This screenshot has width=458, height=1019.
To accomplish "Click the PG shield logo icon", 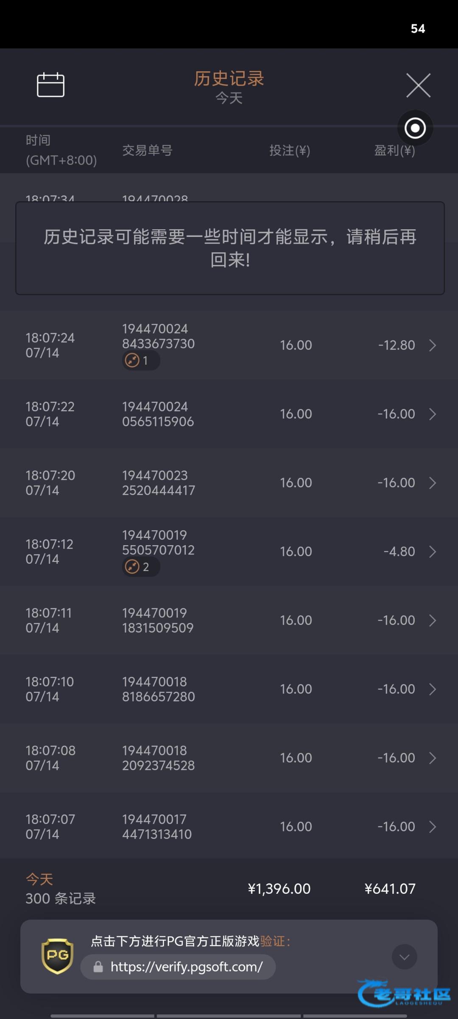I will point(57,956).
